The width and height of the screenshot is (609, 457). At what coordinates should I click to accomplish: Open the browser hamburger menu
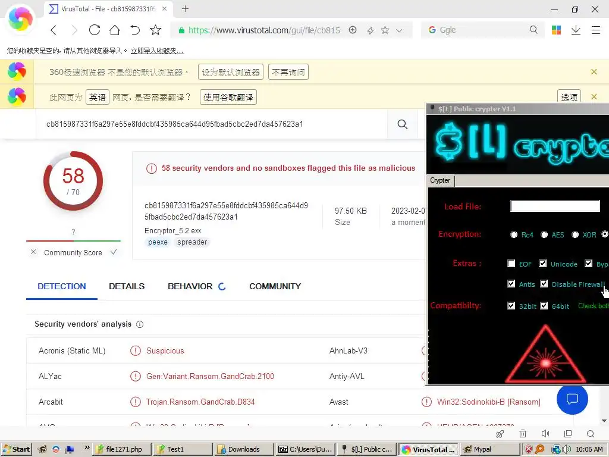(596, 30)
